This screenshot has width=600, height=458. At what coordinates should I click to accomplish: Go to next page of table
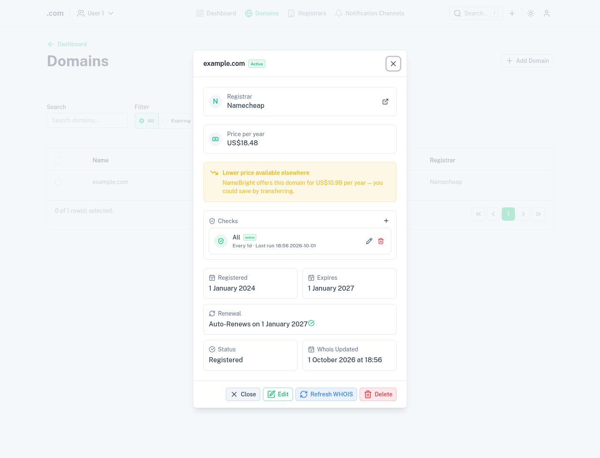(x=523, y=214)
